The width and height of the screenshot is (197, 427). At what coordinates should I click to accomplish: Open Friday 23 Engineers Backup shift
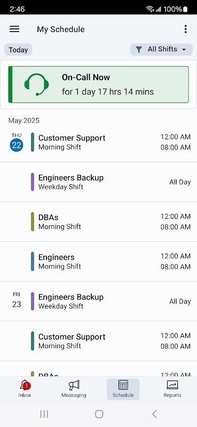[x=98, y=301]
